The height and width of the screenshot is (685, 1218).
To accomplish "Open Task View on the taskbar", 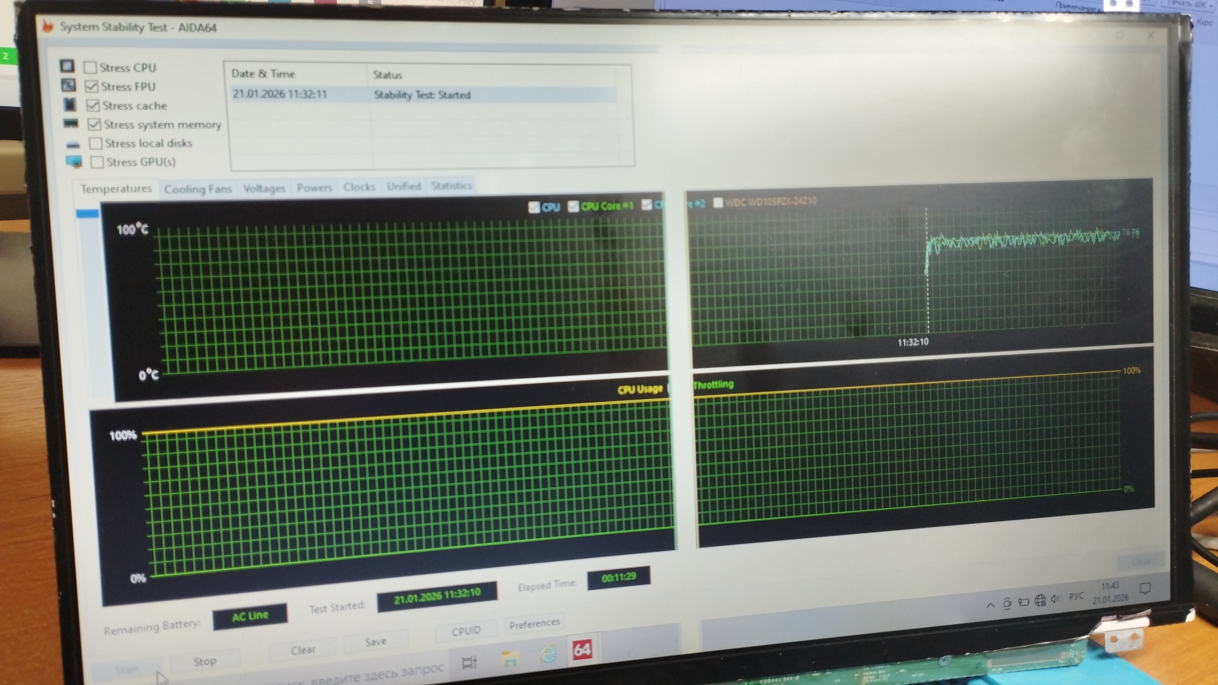I will [x=469, y=663].
